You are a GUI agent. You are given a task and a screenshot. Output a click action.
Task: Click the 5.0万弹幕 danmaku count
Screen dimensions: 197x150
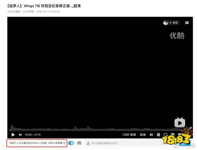[x=28, y=12]
